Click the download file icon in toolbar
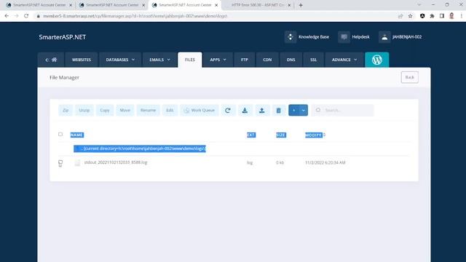The image size is (466, 262). (x=245, y=110)
